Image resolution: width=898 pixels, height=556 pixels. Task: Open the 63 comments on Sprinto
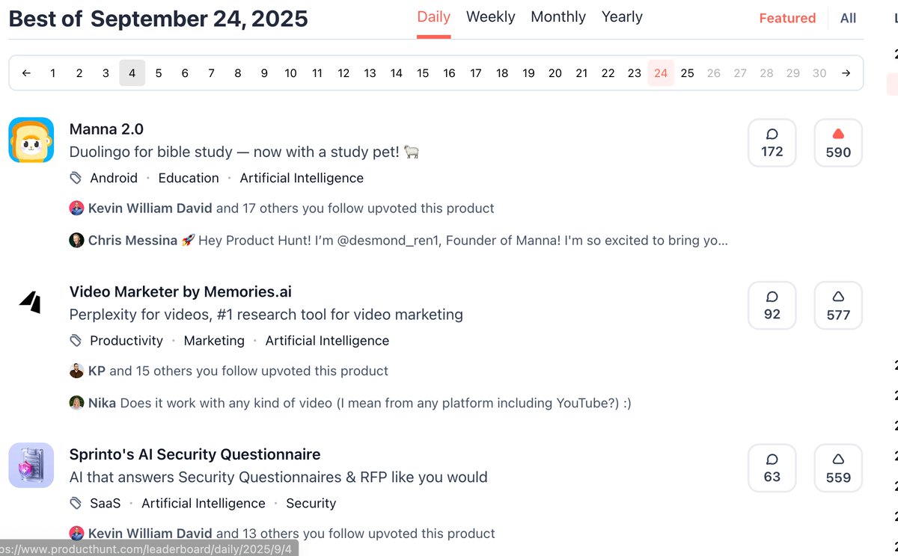[x=772, y=468]
